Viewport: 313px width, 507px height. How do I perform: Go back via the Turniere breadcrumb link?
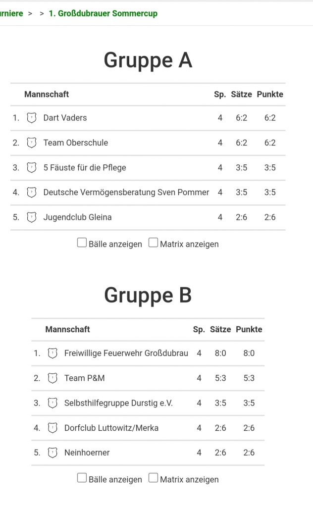[11, 13]
